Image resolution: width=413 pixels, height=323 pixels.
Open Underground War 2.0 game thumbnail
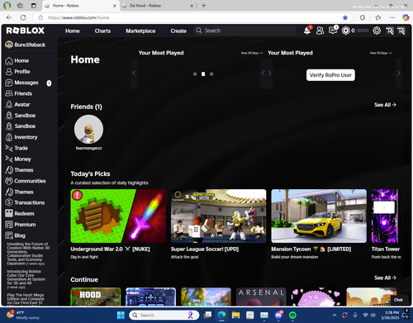tap(118, 216)
